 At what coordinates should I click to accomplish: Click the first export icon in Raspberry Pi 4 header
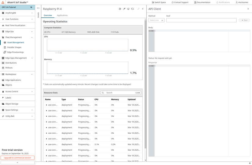120,9
